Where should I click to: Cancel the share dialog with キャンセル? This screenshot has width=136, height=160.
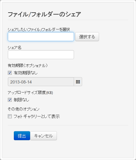point(43,136)
